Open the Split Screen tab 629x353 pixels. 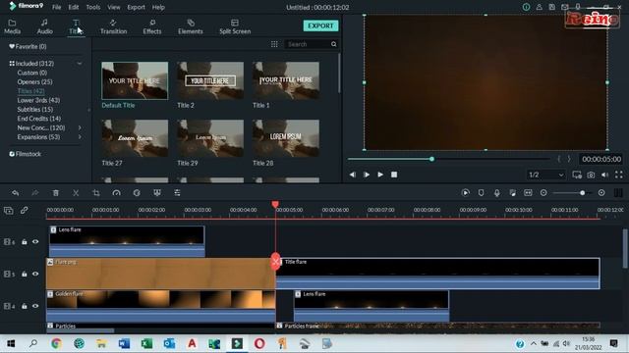click(x=235, y=26)
